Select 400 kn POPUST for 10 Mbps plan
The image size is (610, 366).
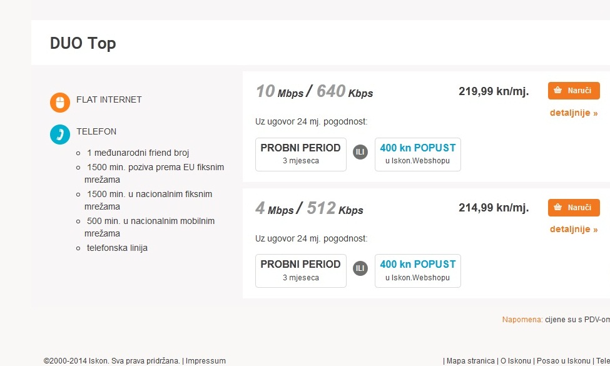[x=418, y=154]
